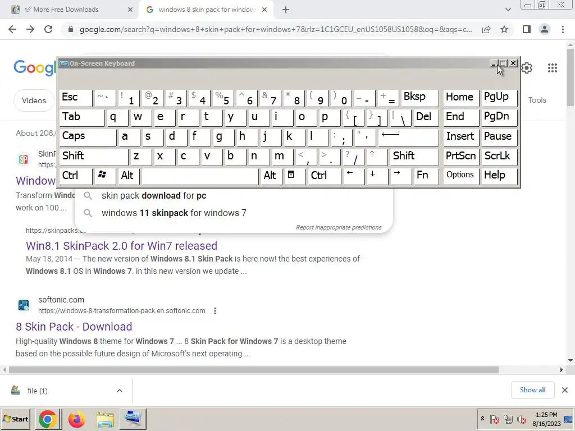Select the Videos search filter
Image resolution: width=575 pixels, height=431 pixels.
[x=34, y=100]
